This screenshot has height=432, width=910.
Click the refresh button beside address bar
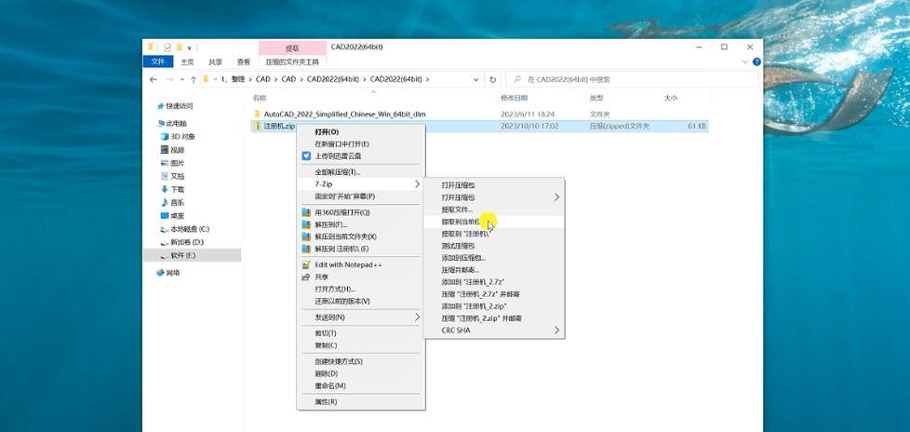coord(493,79)
